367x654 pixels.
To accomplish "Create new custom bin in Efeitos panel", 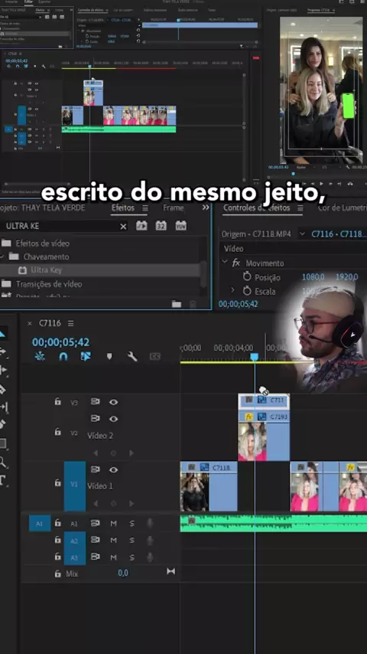I will click(x=176, y=304).
